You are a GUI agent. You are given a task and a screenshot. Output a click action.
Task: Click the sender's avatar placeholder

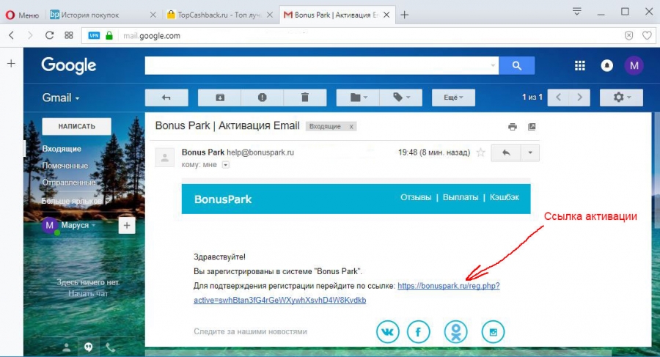[164, 158]
